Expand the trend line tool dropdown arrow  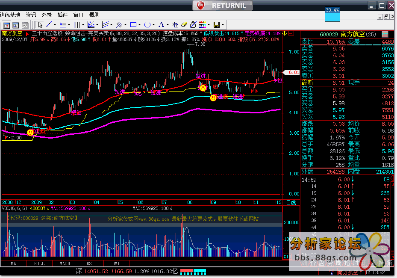coord(55,25)
